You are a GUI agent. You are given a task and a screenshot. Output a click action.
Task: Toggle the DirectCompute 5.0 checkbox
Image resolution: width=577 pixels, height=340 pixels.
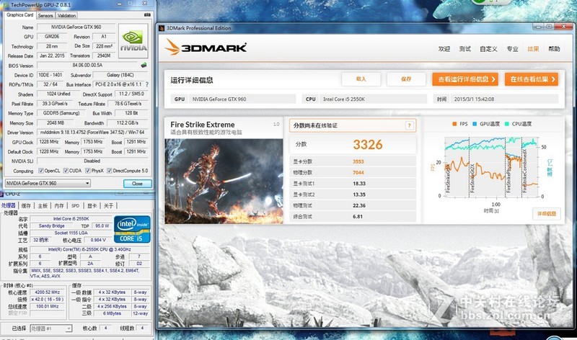tap(110, 171)
